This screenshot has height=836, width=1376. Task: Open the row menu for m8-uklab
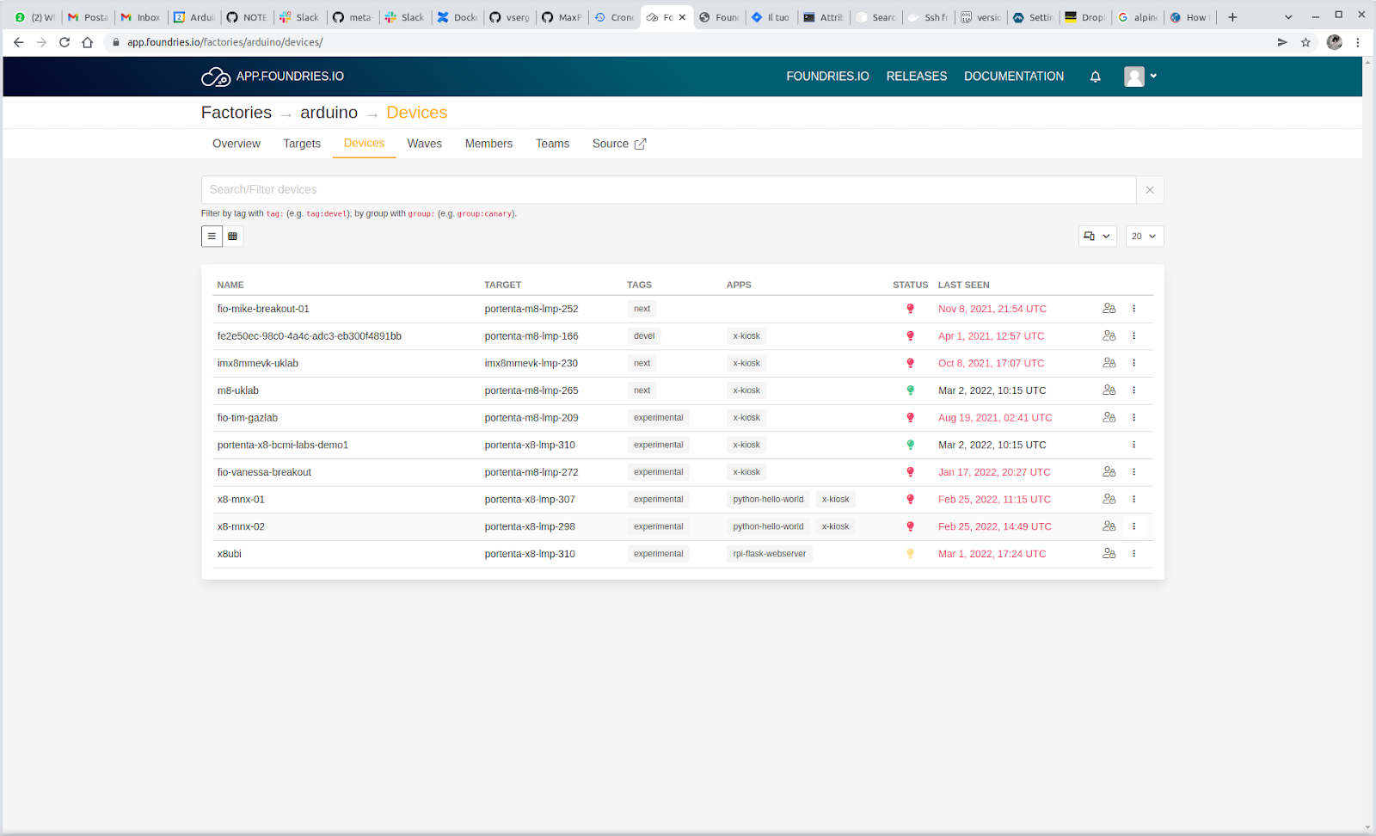tap(1133, 390)
